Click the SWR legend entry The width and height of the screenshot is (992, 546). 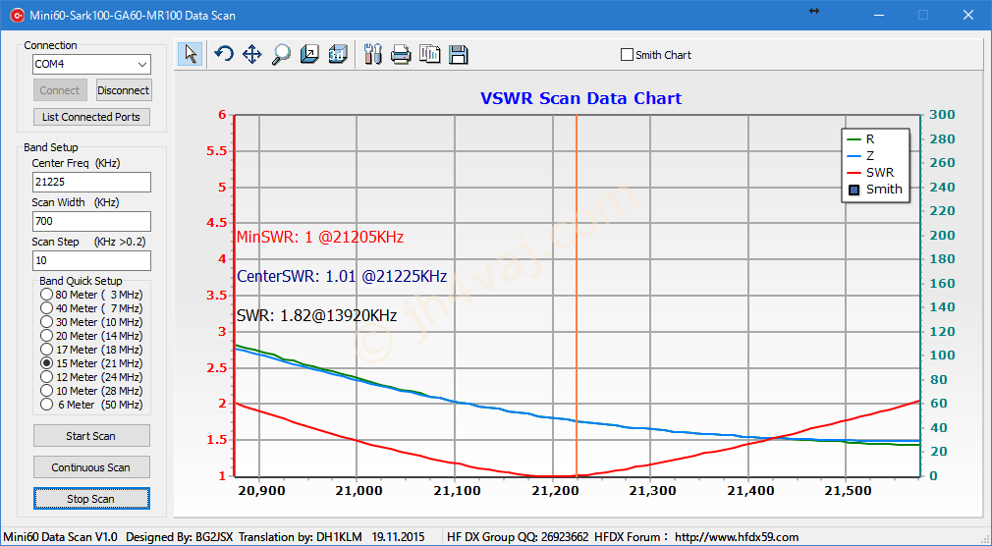(x=870, y=172)
